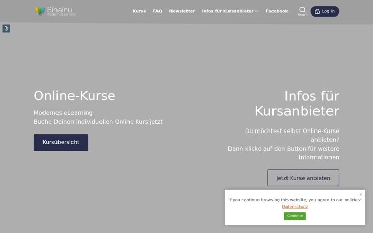
Task: Click the jetzt Kurse anbieten button
Action: [x=303, y=178]
